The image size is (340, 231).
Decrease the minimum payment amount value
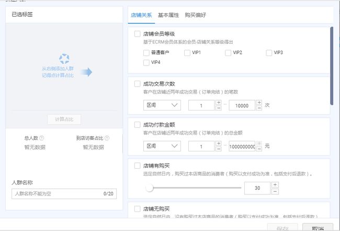(x=219, y=149)
